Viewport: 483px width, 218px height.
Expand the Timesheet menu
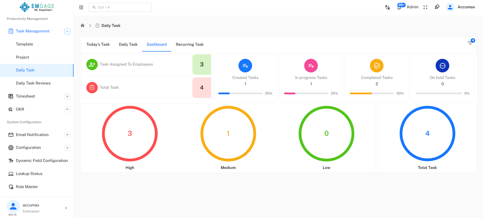67,96
